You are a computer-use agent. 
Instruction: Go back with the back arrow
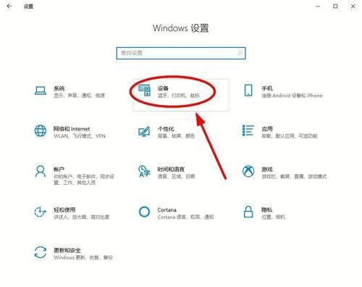(9, 7)
